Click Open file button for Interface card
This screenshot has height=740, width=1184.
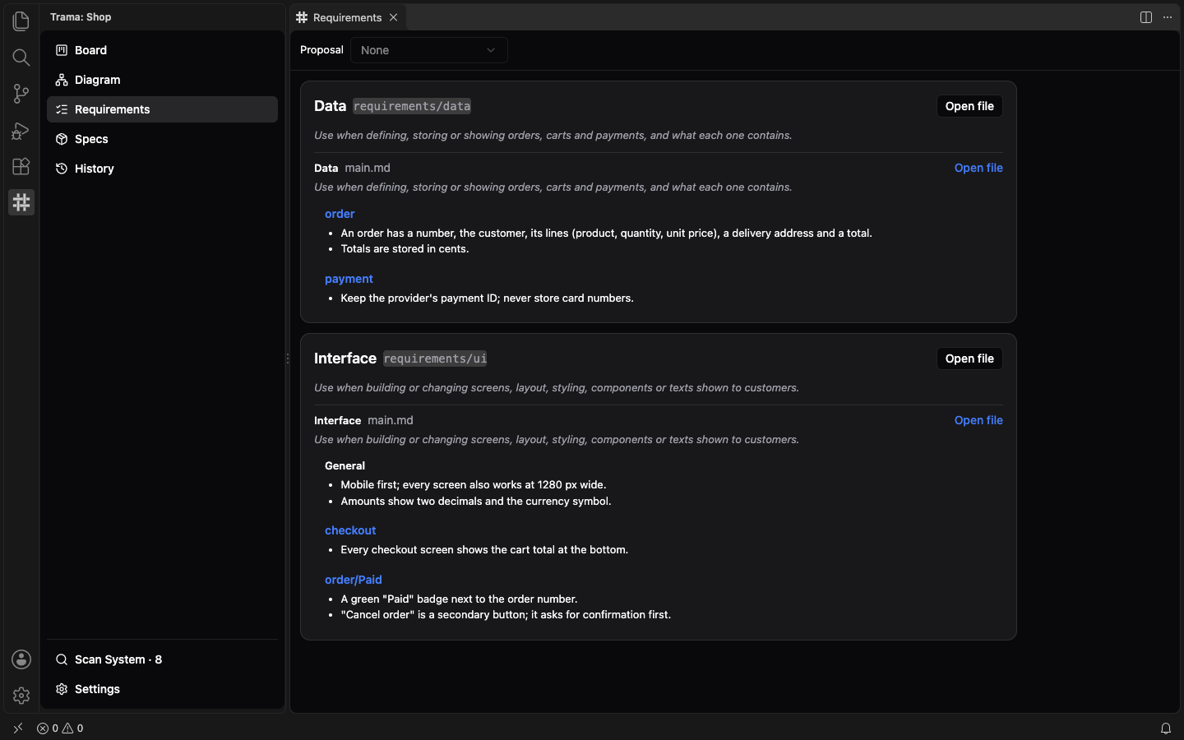coord(969,358)
